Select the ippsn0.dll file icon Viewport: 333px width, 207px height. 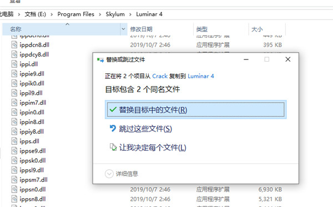tap(14, 189)
